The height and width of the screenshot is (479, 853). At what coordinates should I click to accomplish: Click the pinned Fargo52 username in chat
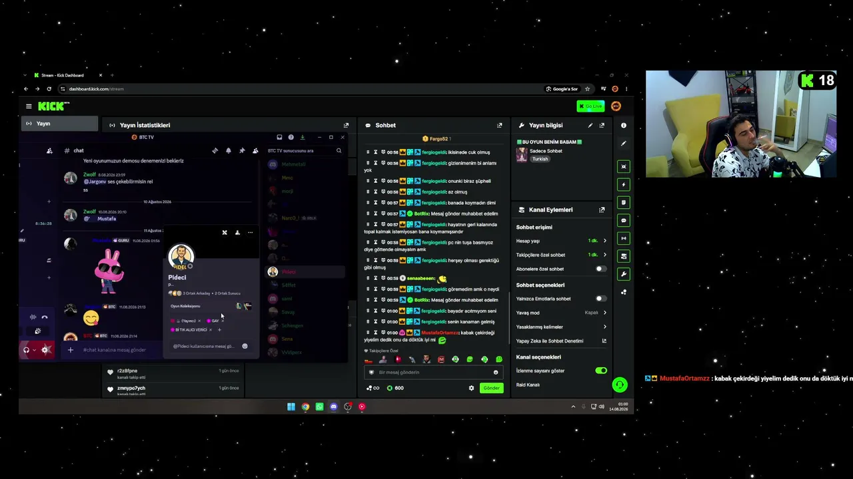(x=438, y=139)
